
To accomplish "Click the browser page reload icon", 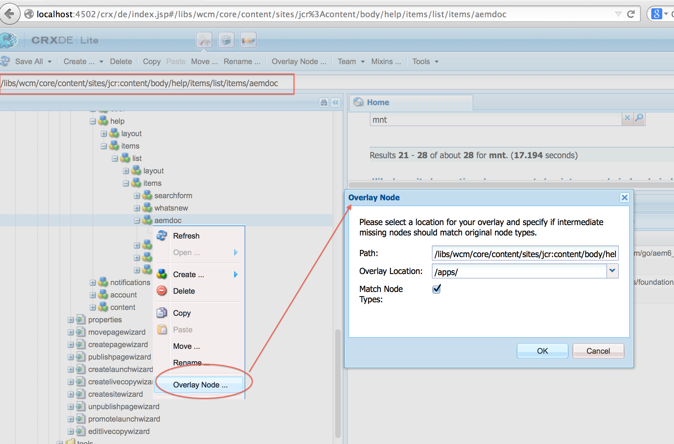I will [631, 14].
